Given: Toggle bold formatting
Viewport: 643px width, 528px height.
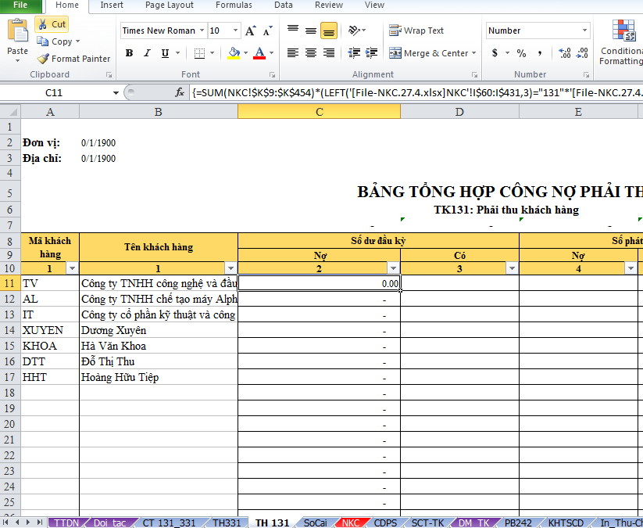Looking at the screenshot, I should pyautogui.click(x=129, y=53).
